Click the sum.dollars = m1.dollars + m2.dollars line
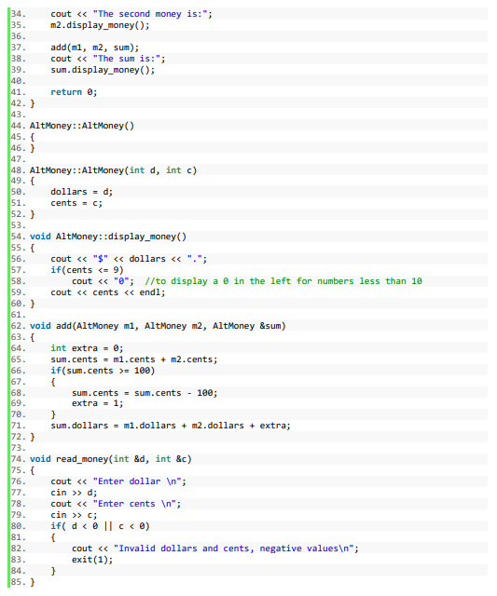This screenshot has height=596, width=497. point(171,426)
